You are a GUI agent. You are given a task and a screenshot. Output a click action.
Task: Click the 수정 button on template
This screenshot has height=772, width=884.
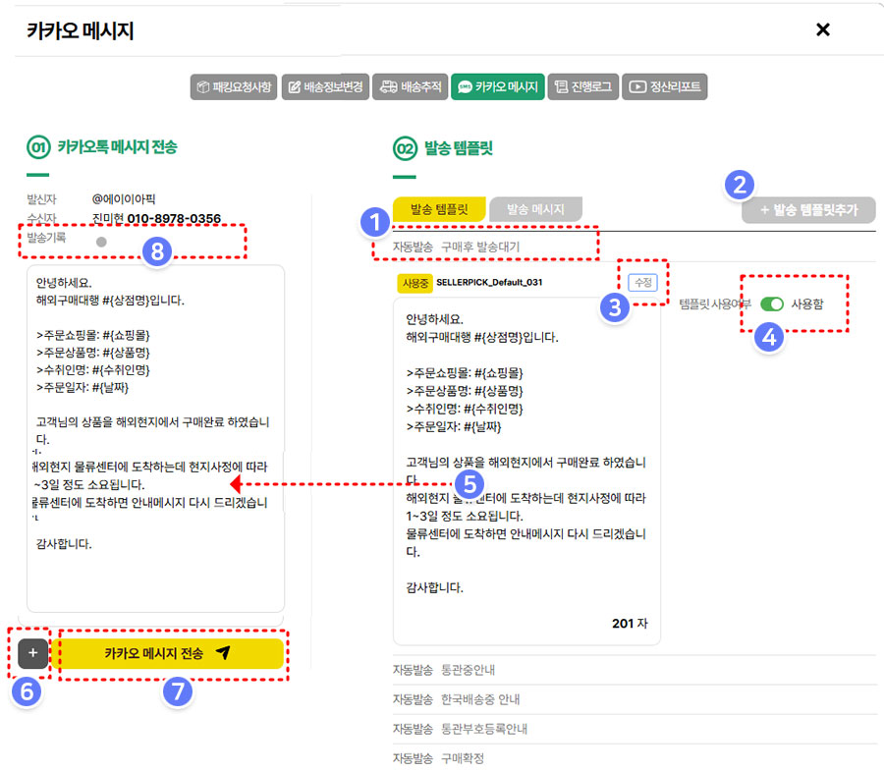coord(642,282)
